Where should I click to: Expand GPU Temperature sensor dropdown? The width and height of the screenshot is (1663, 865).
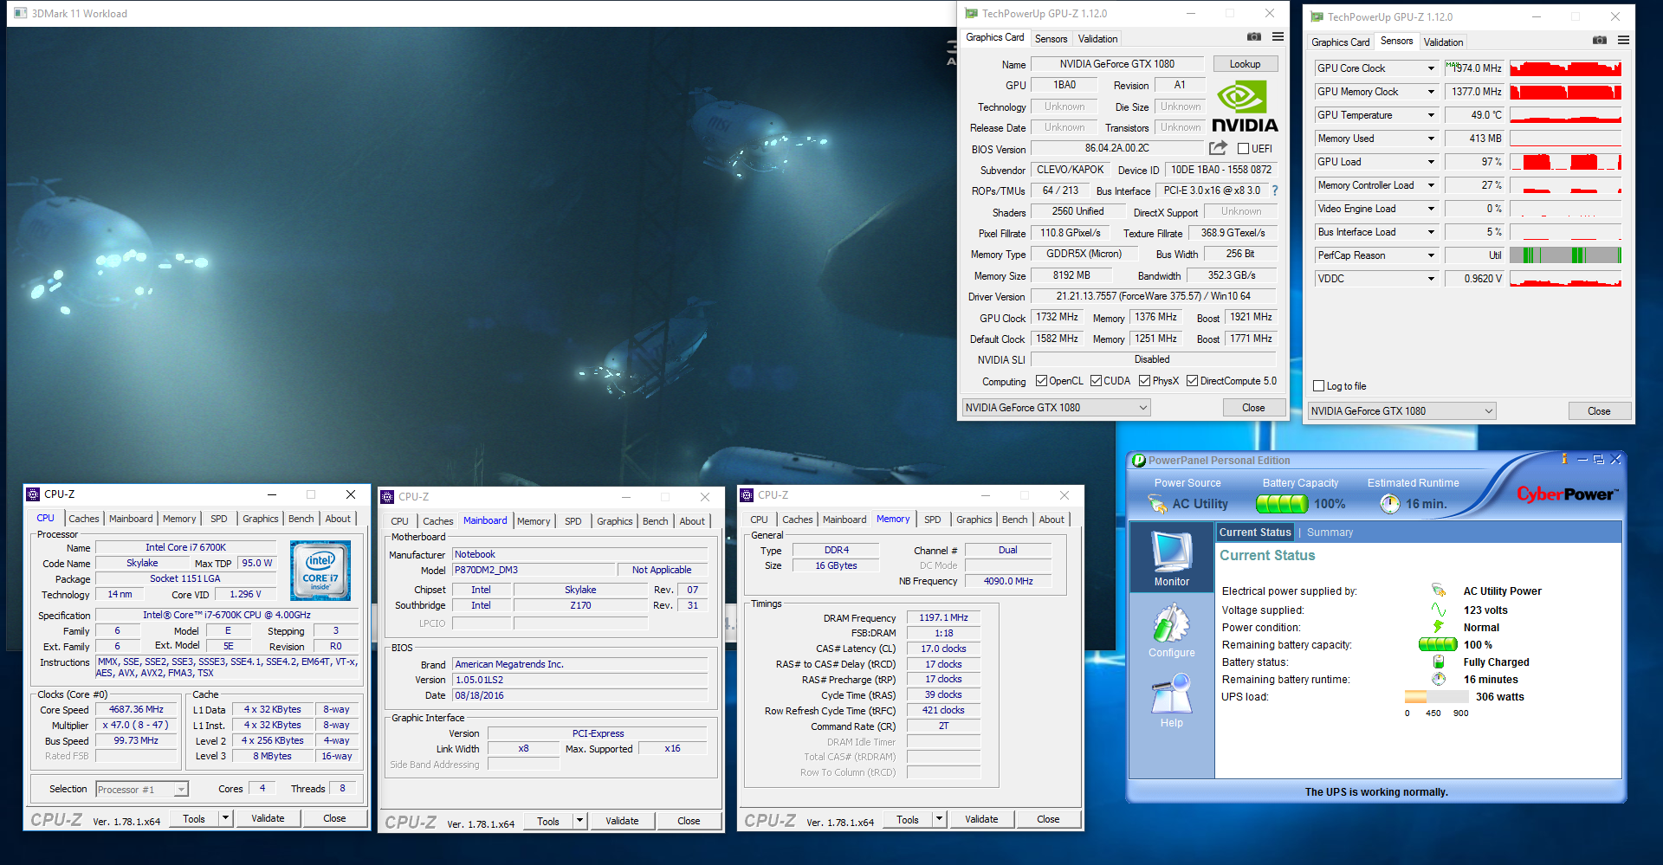(1431, 115)
